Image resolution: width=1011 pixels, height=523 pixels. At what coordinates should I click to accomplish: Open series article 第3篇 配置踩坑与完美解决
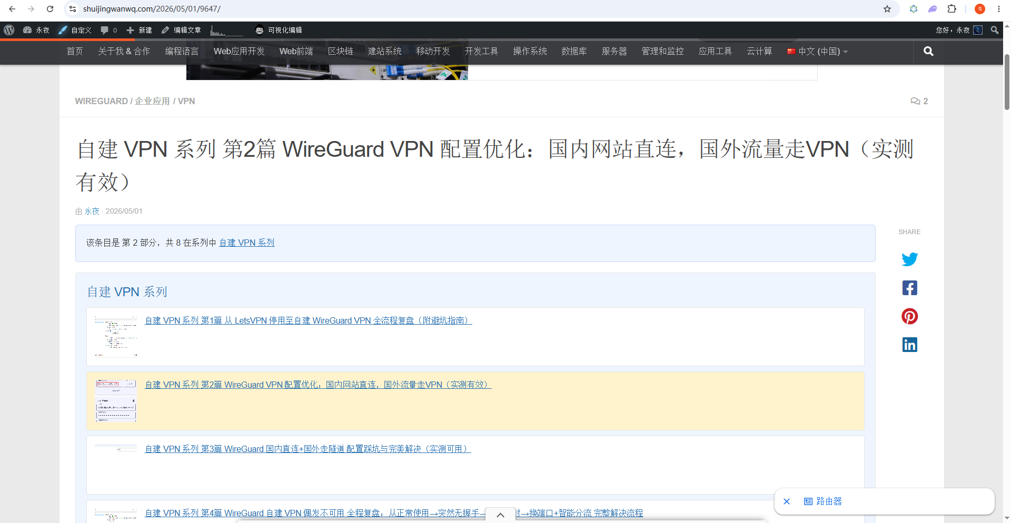(308, 449)
